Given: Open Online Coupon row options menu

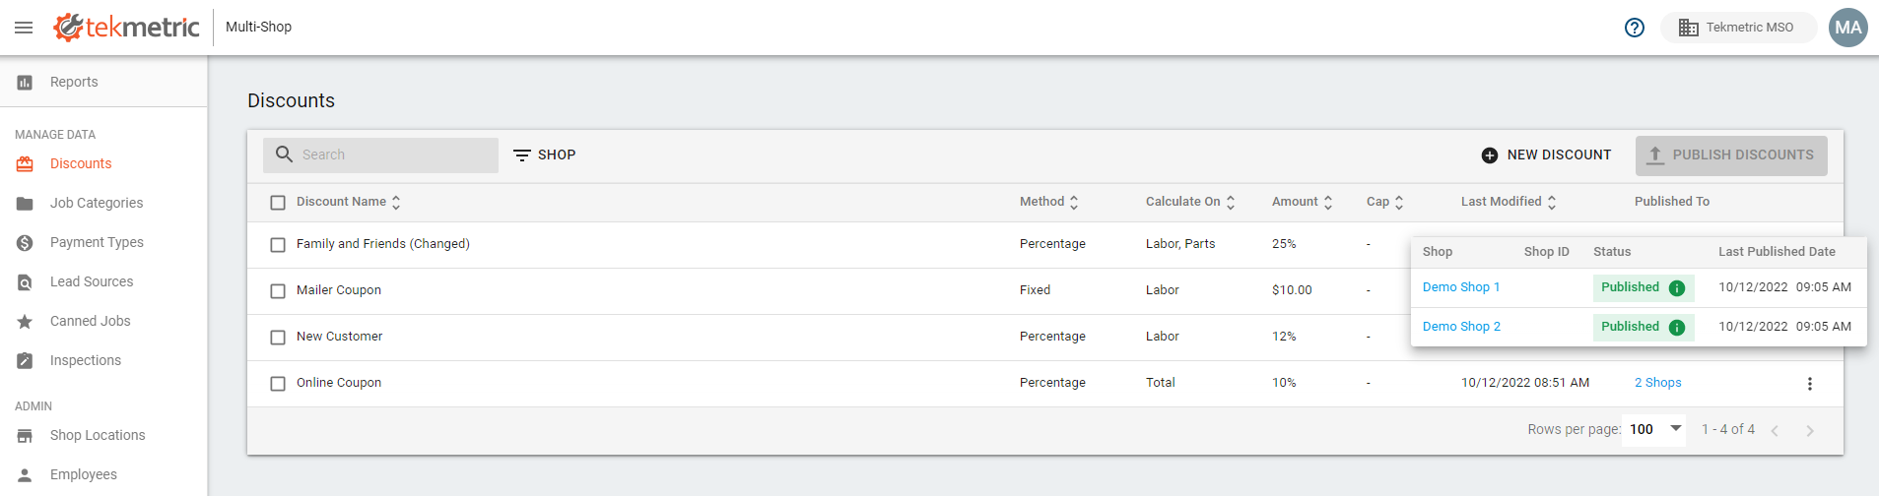Looking at the screenshot, I should tap(1810, 384).
